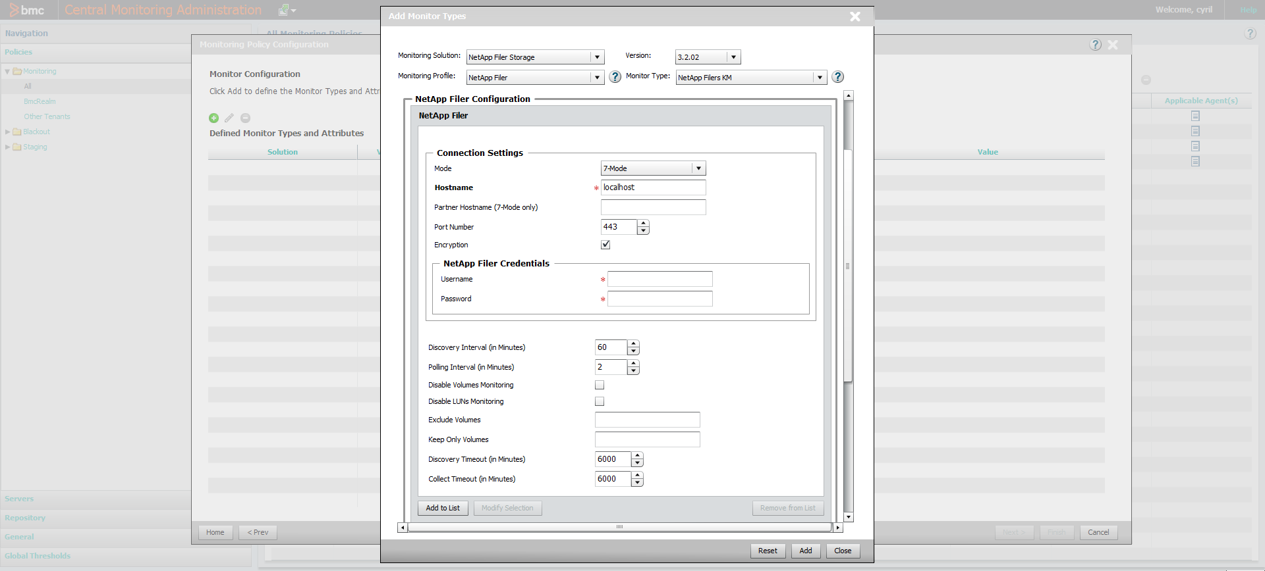Open the Monitor Type dropdown
The height and width of the screenshot is (571, 1265).
coord(820,78)
